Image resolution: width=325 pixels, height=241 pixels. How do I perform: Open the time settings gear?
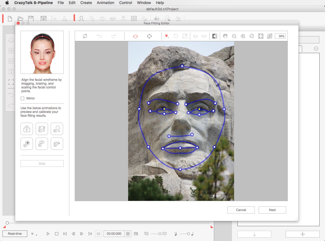(x=128, y=234)
